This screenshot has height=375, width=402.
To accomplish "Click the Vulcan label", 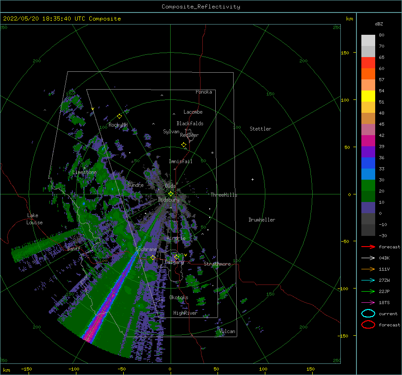I will (227, 331).
